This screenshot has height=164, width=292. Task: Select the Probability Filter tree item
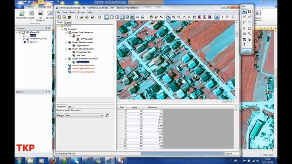(83, 52)
